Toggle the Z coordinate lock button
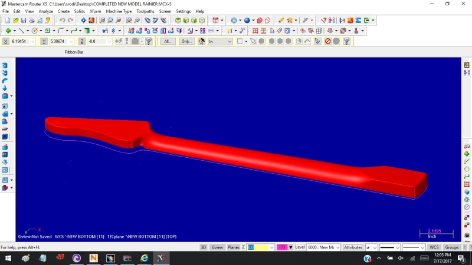472x265 pixels. 82,41
